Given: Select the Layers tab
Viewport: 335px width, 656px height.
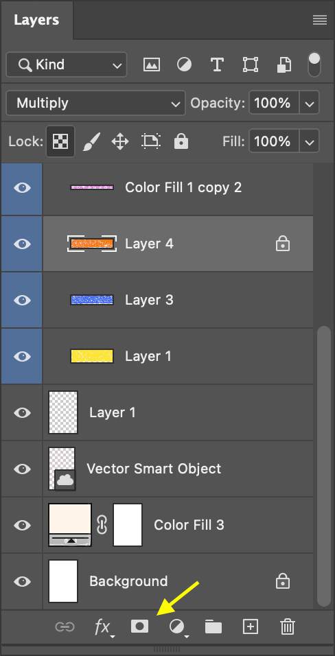Looking at the screenshot, I should pos(36,20).
